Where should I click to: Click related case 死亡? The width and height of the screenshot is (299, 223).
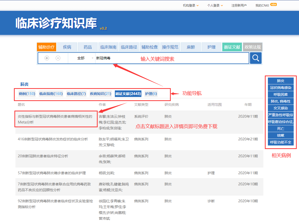(281, 129)
